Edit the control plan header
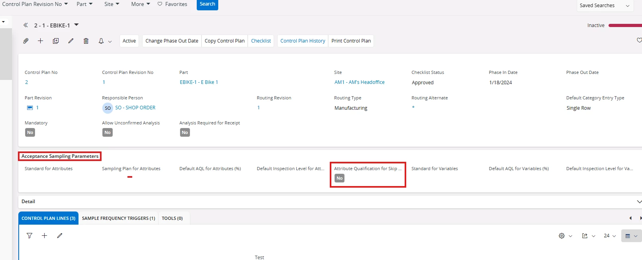The image size is (642, 260). tap(71, 41)
